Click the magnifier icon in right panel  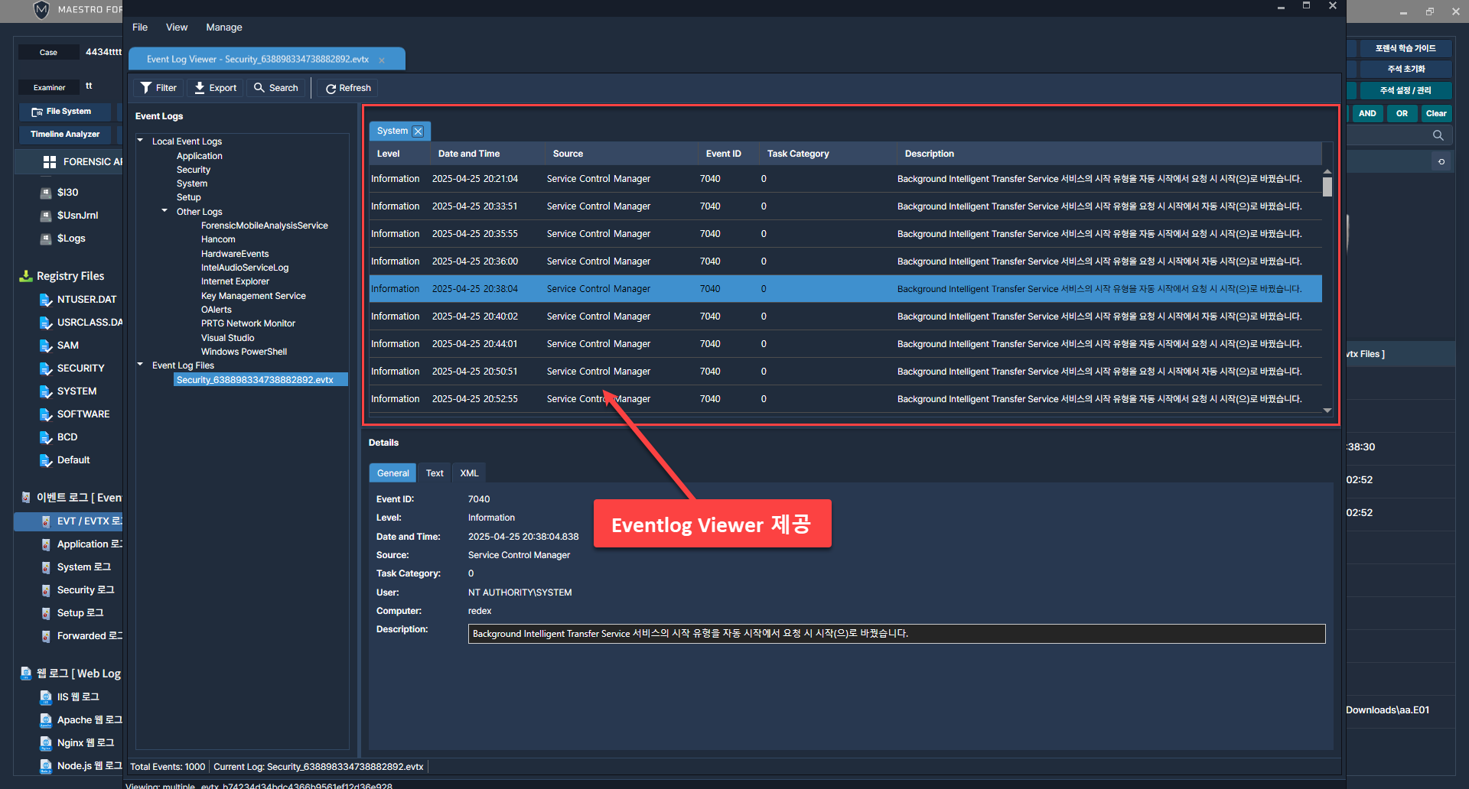tap(1438, 135)
